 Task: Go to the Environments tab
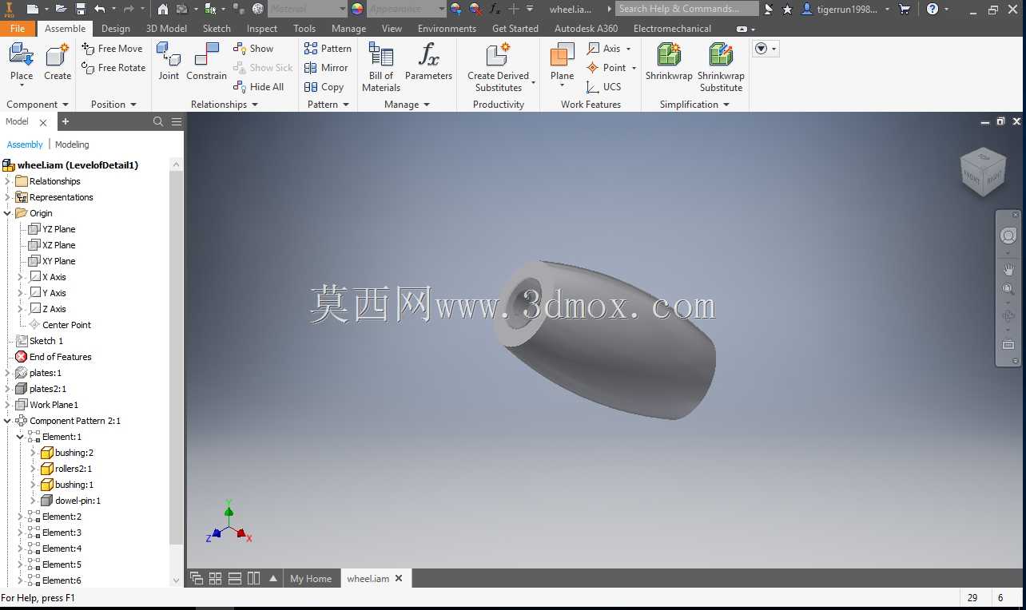[x=447, y=29]
